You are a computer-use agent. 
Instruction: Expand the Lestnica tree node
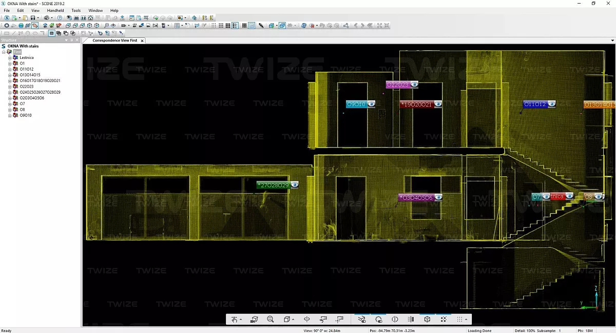tap(10, 58)
